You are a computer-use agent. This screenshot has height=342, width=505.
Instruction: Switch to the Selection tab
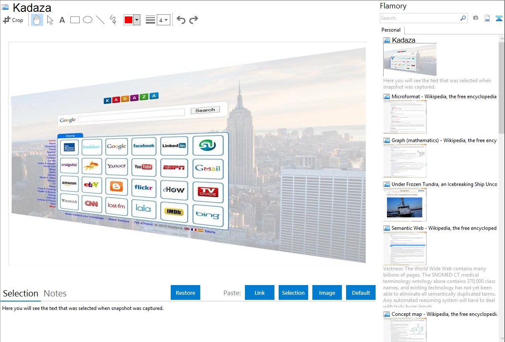21,294
